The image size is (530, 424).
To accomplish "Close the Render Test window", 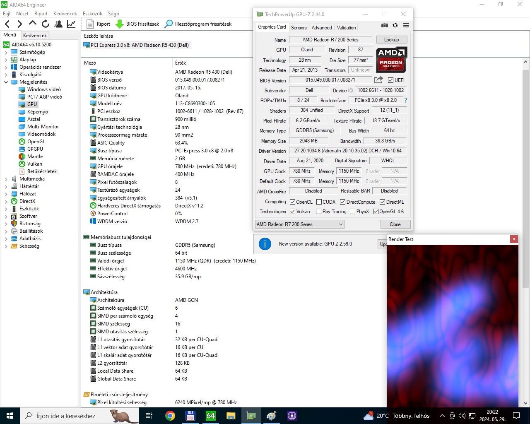I will [514, 239].
